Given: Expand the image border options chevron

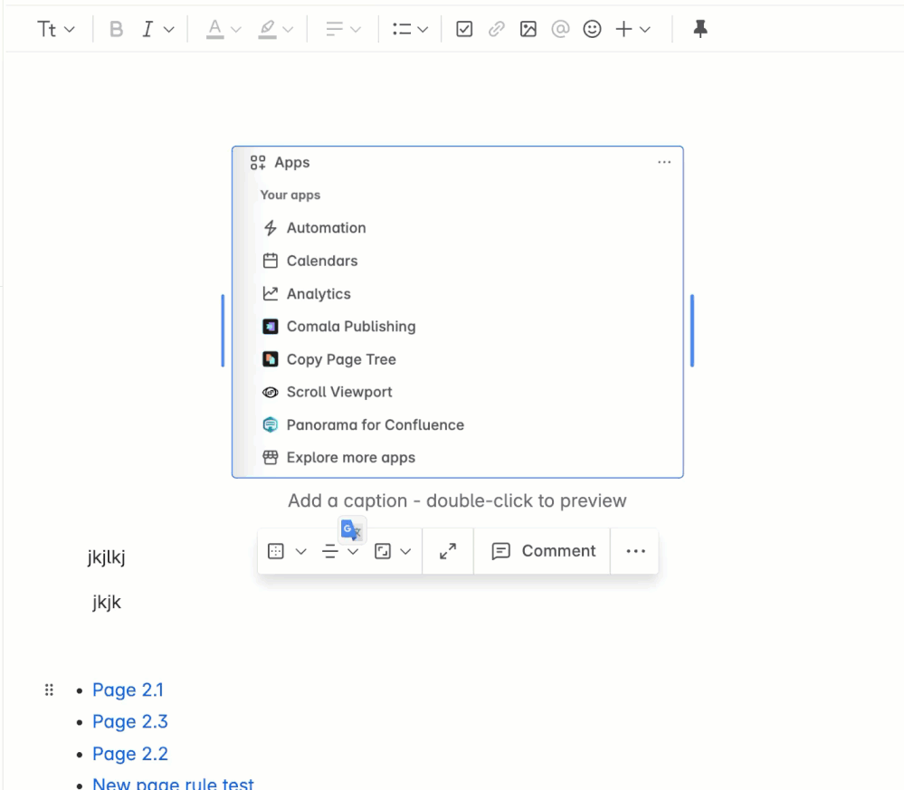Looking at the screenshot, I should point(301,551).
